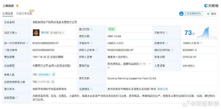Click help icon beside 天眼评分
The height and width of the screenshot is (109, 221).
pos(167,33)
